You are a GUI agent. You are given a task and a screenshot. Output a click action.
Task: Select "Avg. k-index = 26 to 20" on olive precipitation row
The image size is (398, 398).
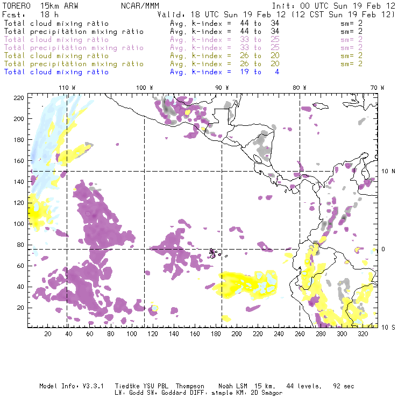click(x=225, y=63)
